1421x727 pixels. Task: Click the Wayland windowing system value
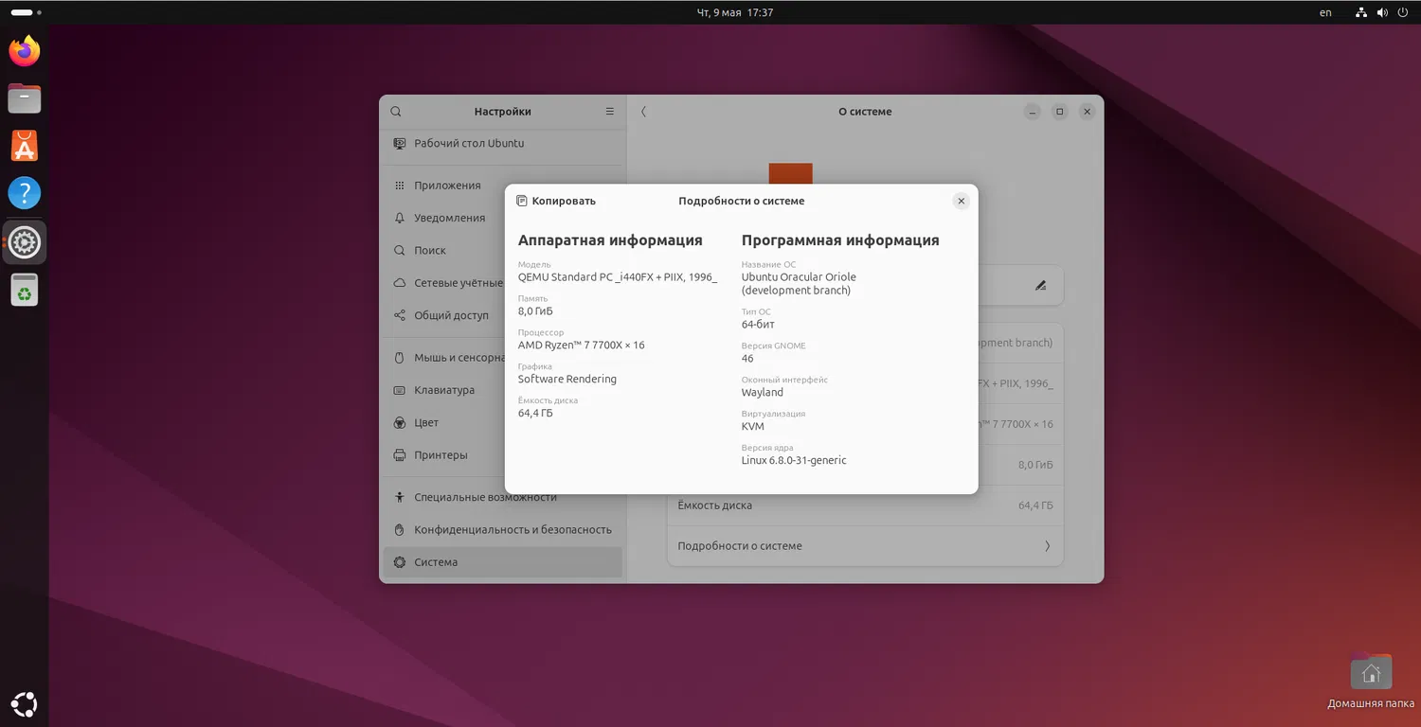tap(763, 393)
